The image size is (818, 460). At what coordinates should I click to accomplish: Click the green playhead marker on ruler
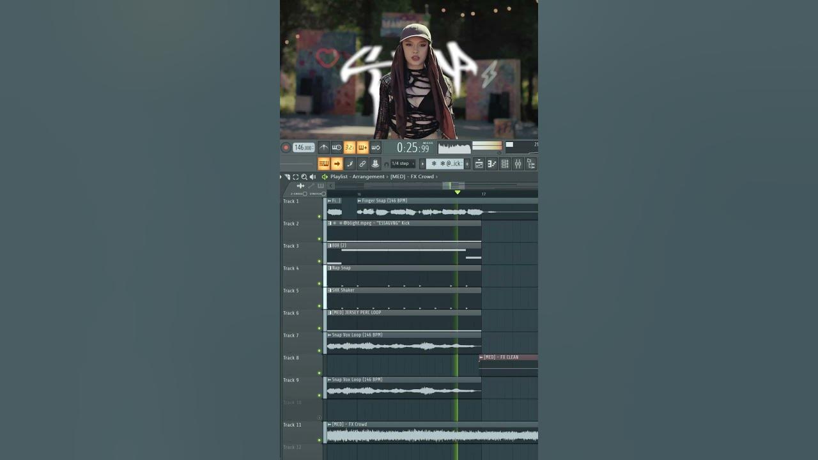point(457,192)
